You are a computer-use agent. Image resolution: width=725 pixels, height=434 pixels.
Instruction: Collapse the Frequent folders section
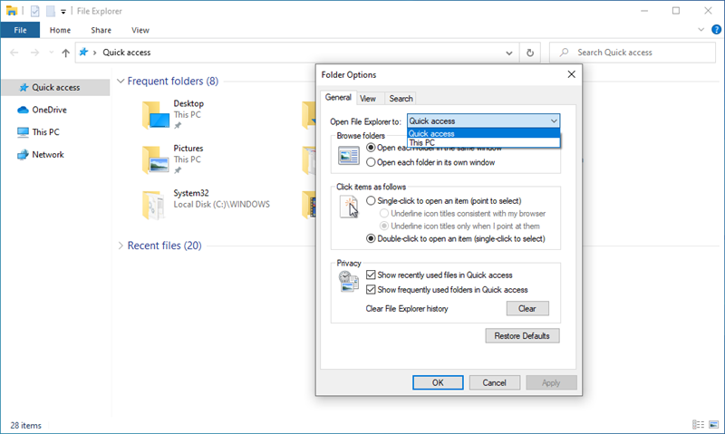click(121, 82)
